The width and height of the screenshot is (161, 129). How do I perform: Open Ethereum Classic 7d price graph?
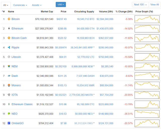(147, 104)
